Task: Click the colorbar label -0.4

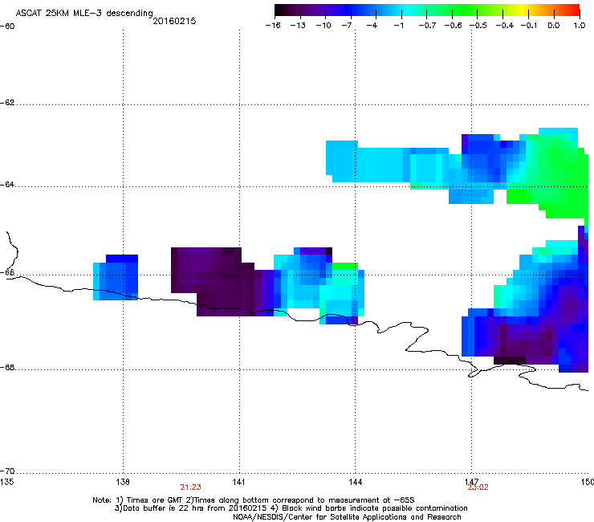Action: [505, 26]
